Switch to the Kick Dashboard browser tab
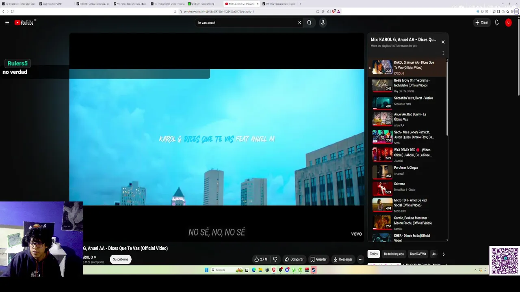520x292 pixels. point(203,4)
